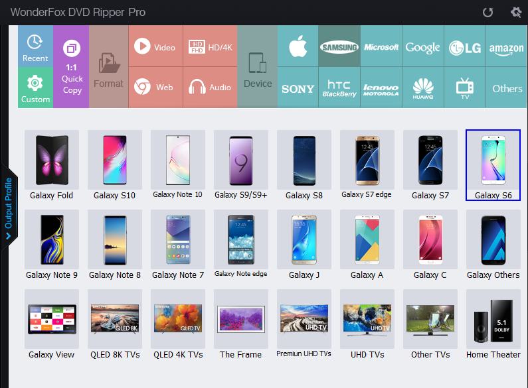Open the Format category
Viewport: 528px width, 388px height.
click(108, 66)
